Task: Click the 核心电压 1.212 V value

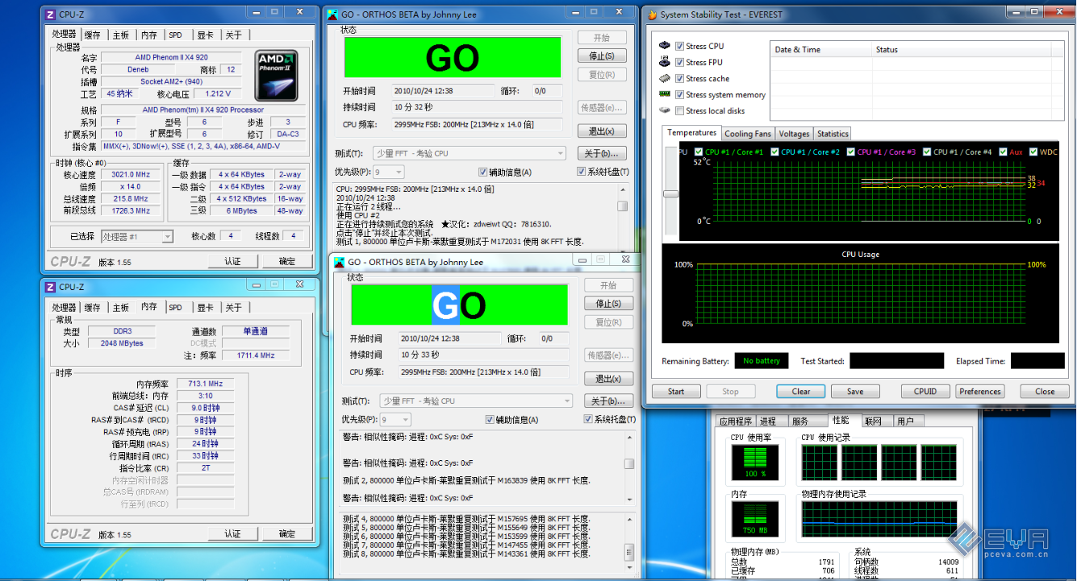Action: [x=217, y=93]
